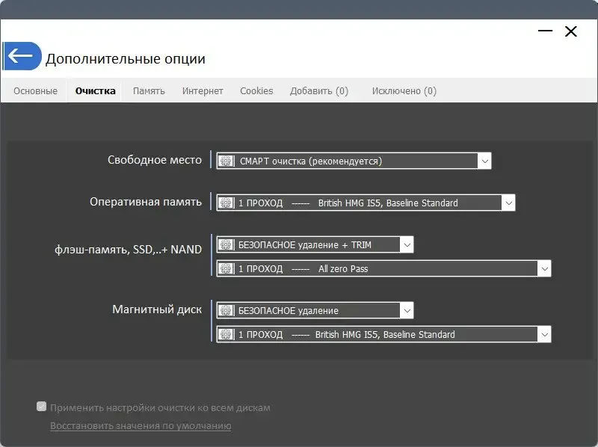Open the Свободное место method dropdown

click(486, 160)
